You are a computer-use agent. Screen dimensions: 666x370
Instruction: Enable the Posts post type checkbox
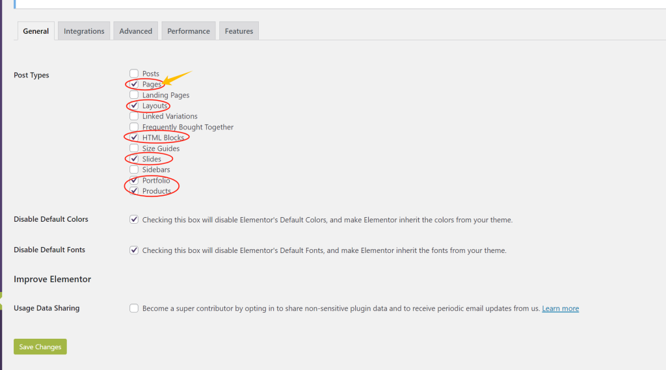[134, 73]
